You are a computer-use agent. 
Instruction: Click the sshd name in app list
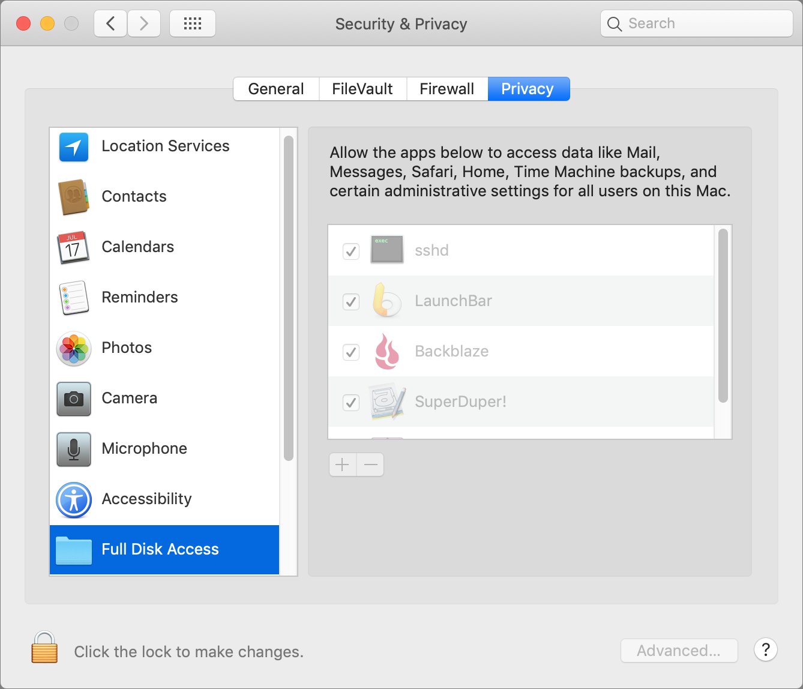click(432, 250)
